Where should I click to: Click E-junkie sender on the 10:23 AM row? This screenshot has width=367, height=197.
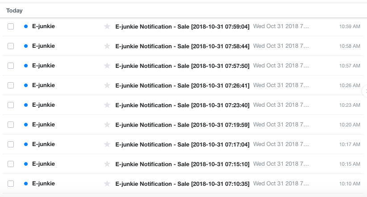coord(43,105)
